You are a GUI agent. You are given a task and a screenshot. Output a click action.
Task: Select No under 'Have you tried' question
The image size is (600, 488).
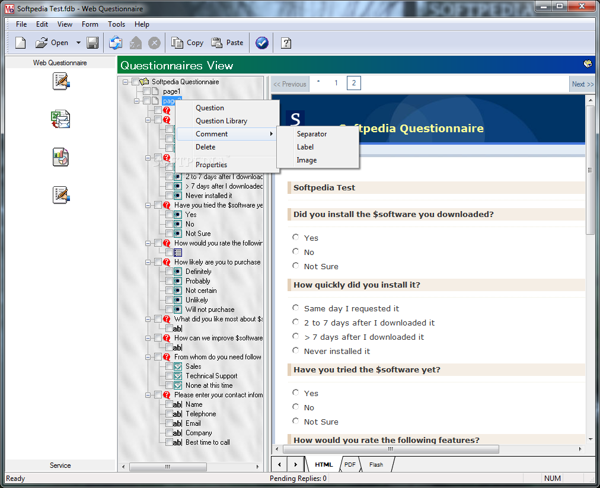coord(295,407)
